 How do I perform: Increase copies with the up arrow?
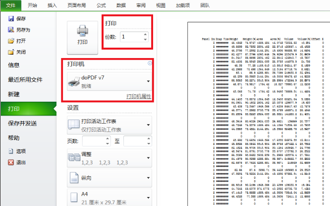pos(145,34)
